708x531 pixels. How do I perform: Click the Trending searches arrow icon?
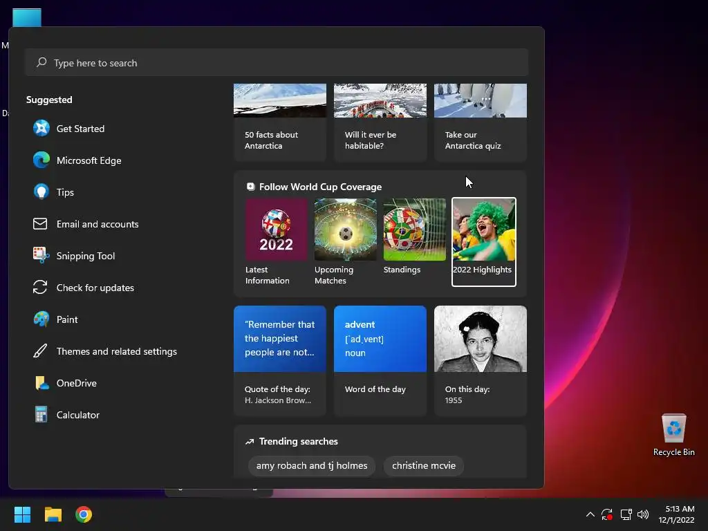tap(250, 442)
